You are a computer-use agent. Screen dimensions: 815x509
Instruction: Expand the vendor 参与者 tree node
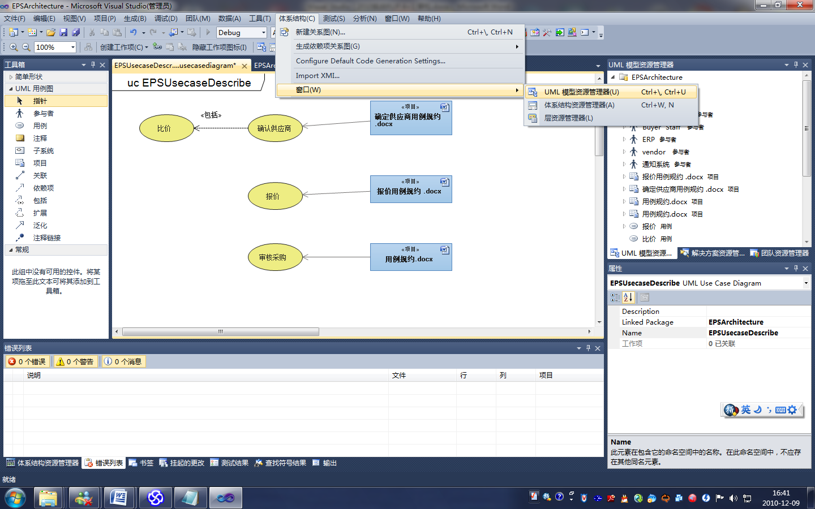coord(624,152)
